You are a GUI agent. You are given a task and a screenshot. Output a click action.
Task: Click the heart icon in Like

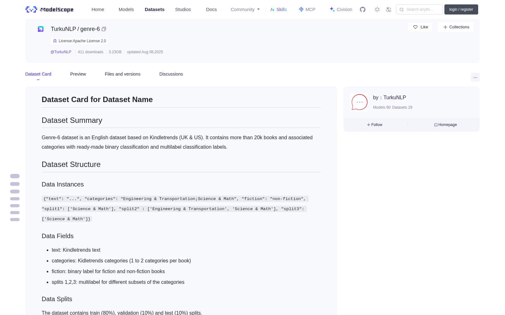click(415, 27)
